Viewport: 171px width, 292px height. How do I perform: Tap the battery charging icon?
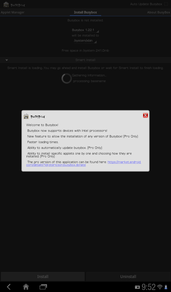(166, 287)
